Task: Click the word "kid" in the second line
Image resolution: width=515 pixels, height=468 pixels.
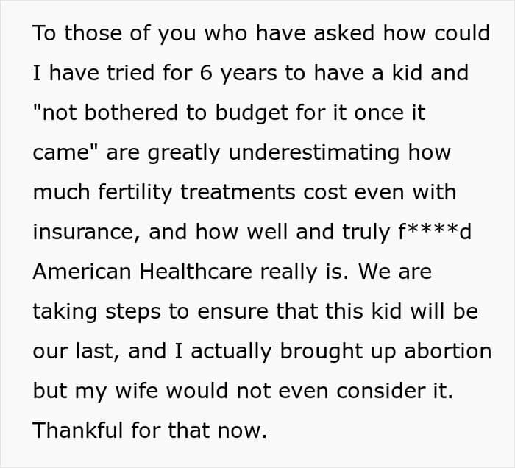Action: (x=386, y=74)
